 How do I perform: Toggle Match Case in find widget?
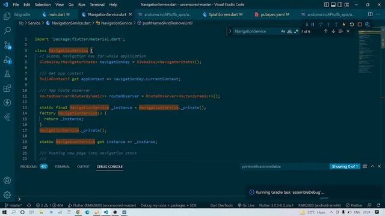pyautogui.click(x=283, y=31)
